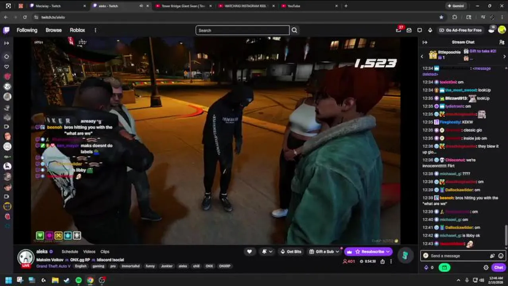Image resolution: width=508 pixels, height=286 pixels.
Task: Open the three-dot more menu beside Roblox
Action: pos(95,30)
